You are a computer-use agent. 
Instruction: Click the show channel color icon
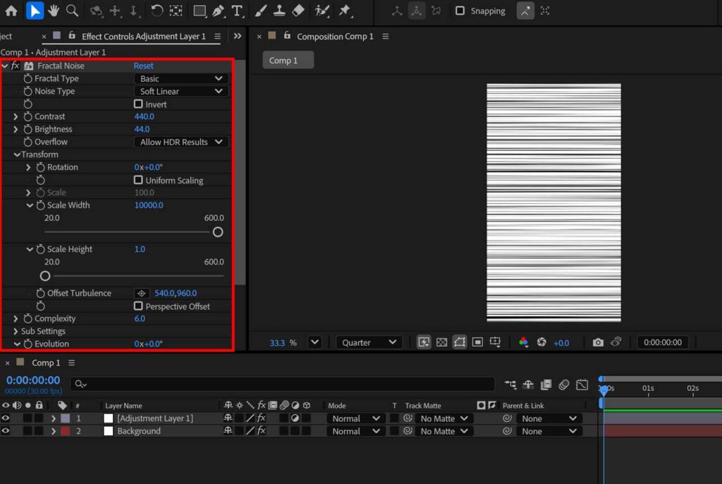click(523, 342)
